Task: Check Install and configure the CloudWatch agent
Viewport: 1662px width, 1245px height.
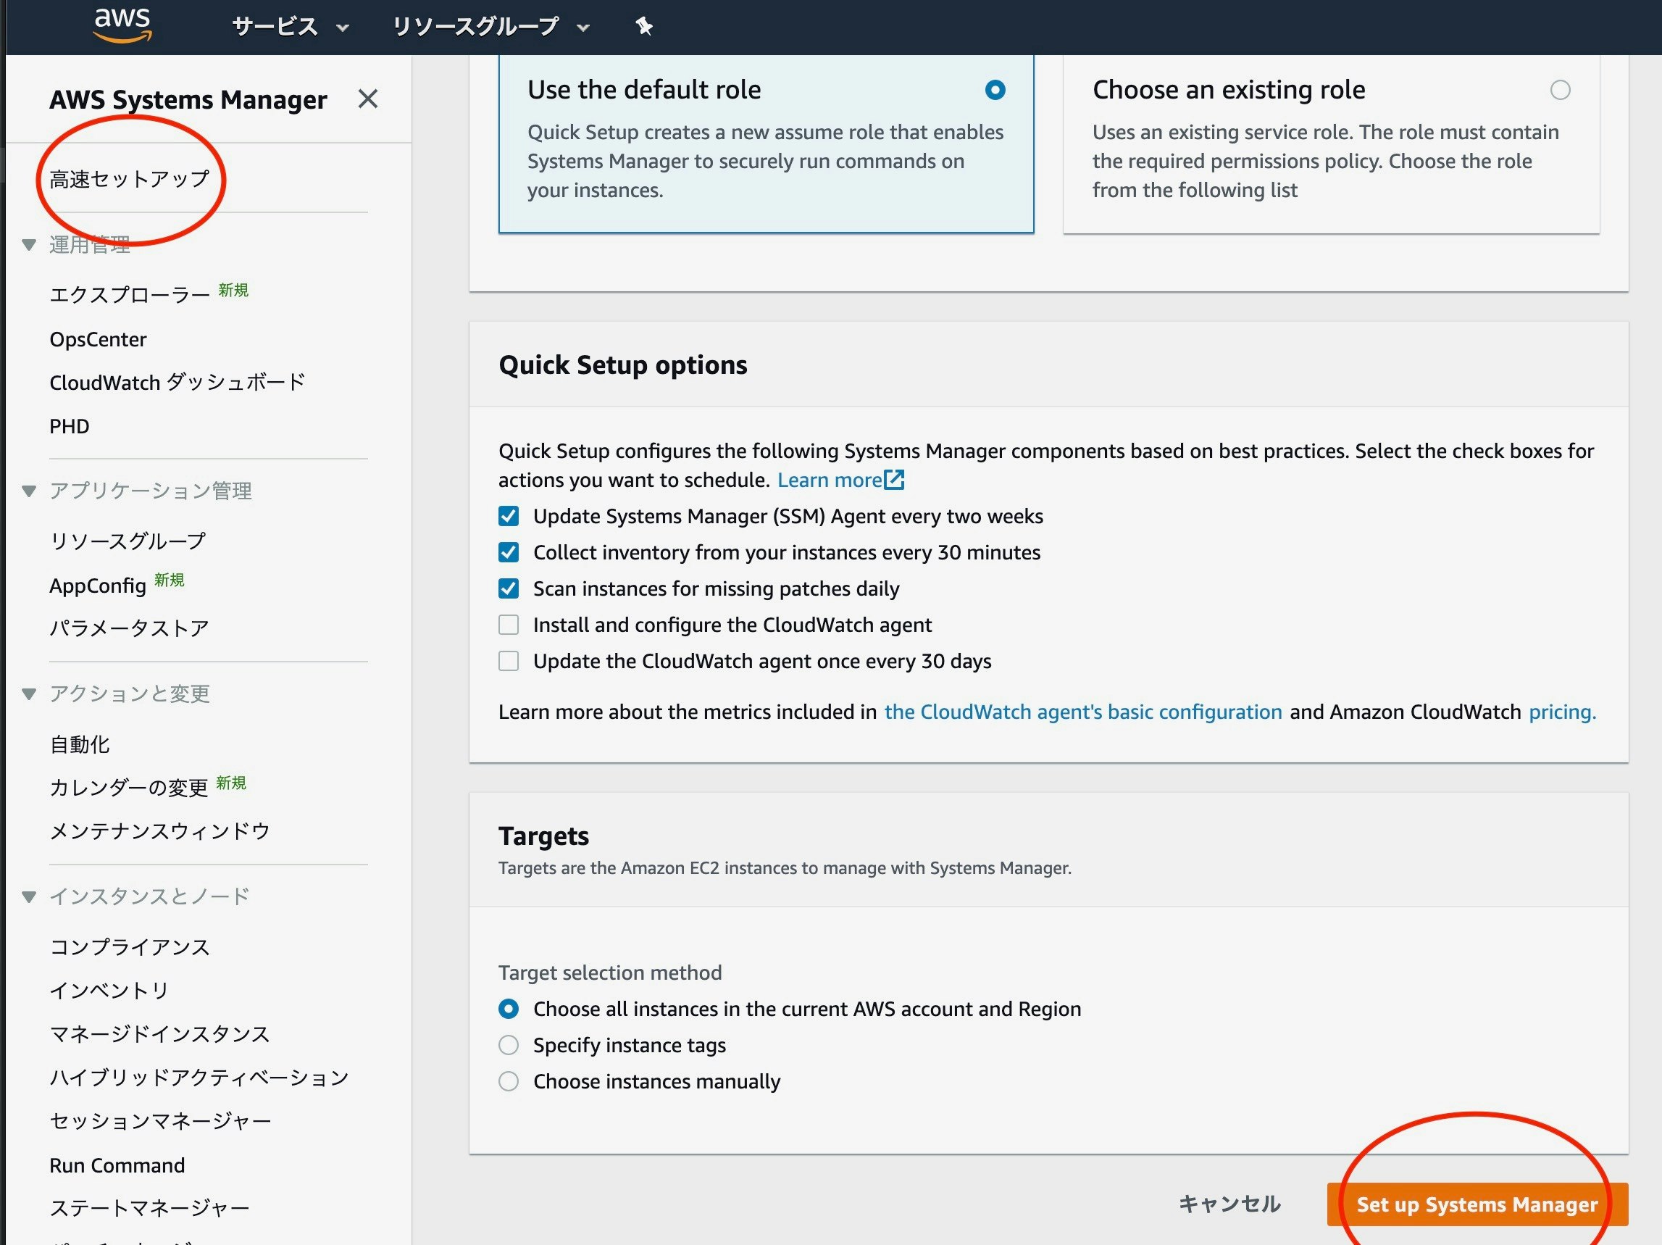Action: 509,625
